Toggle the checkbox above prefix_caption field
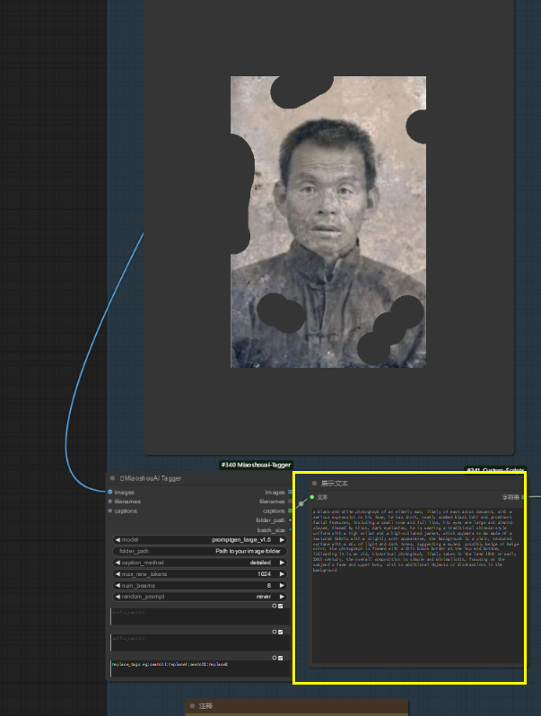This screenshot has width=541, height=716. [x=281, y=607]
